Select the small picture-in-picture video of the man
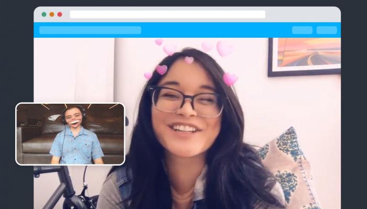 [x=70, y=134]
